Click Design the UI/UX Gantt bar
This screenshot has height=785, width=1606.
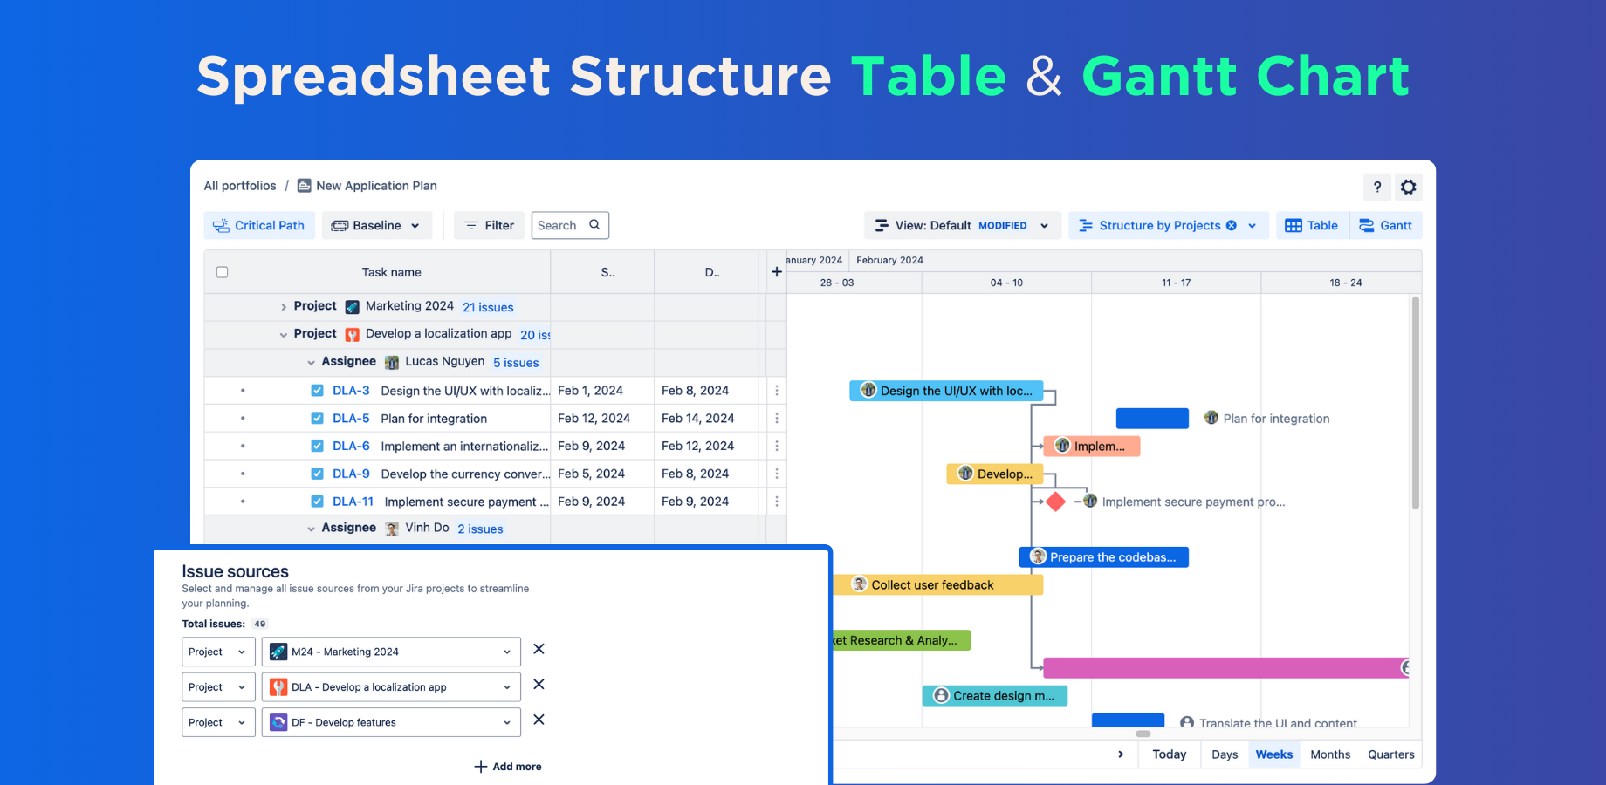[x=946, y=391]
